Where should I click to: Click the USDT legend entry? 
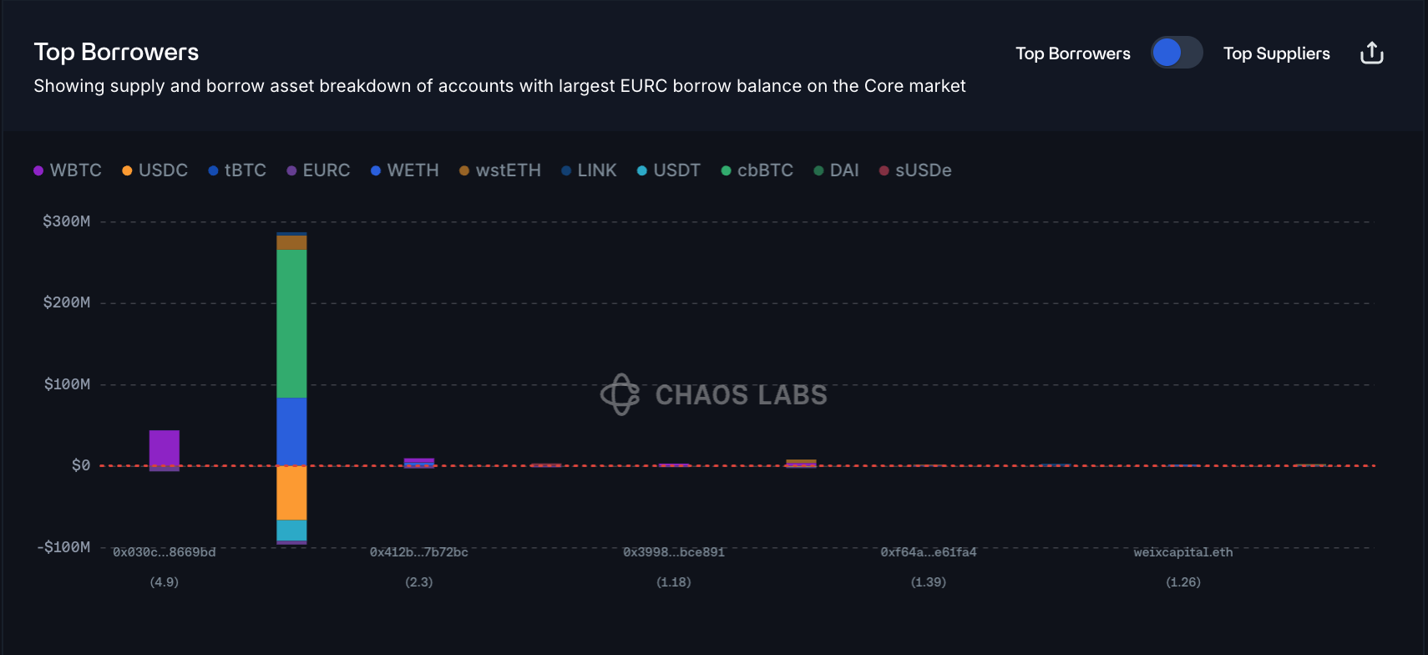click(x=669, y=170)
